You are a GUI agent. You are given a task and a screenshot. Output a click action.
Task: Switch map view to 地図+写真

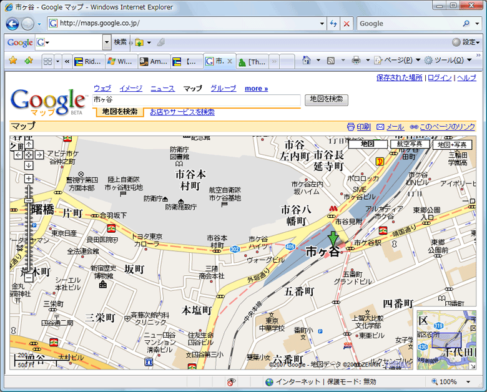(452, 144)
